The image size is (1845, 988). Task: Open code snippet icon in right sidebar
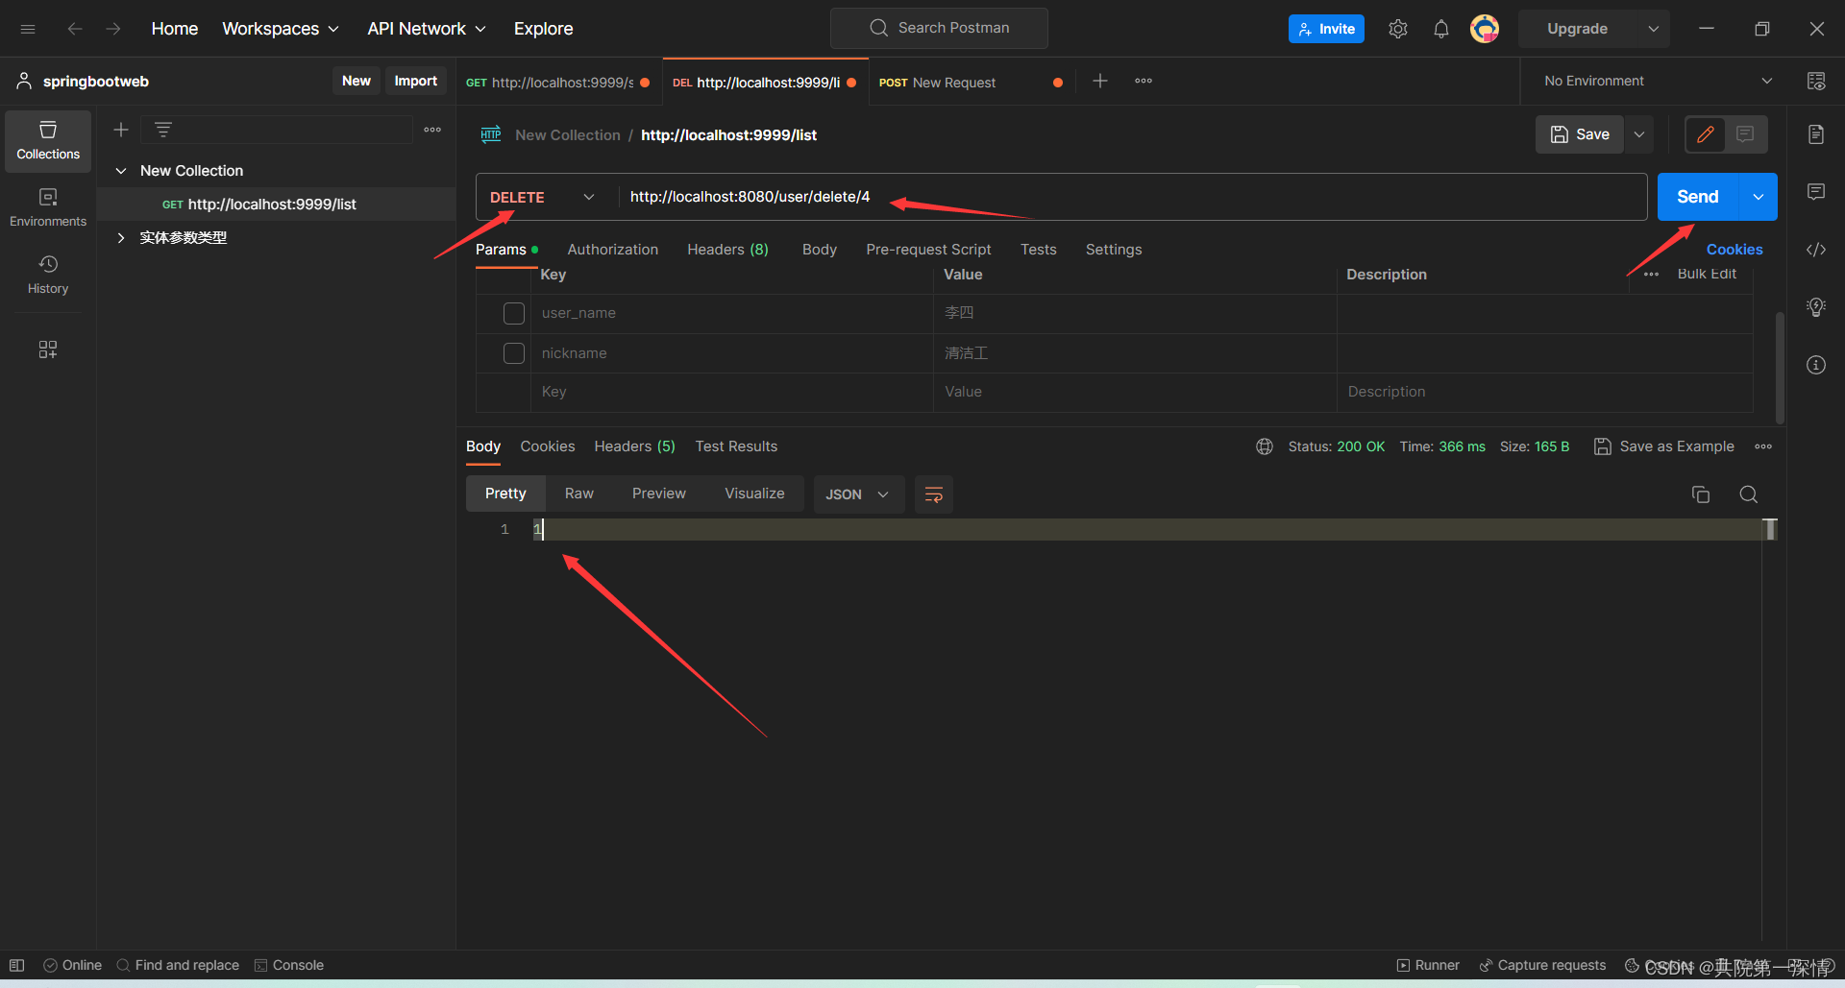(1816, 250)
